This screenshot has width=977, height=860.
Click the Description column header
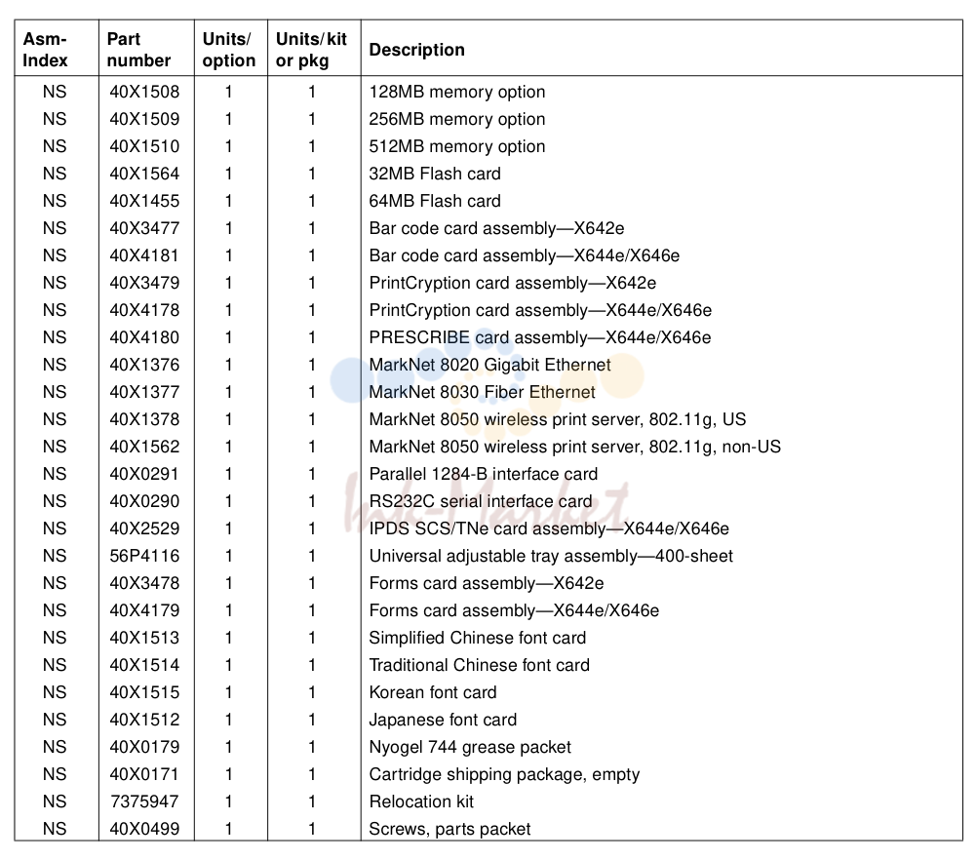pos(417,50)
